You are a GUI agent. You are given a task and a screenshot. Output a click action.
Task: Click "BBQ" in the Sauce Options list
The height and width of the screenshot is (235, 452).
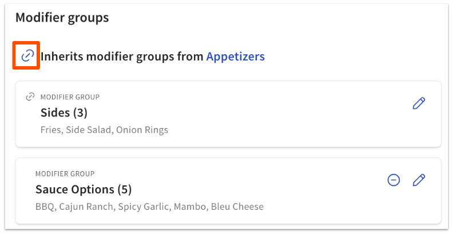click(45, 206)
